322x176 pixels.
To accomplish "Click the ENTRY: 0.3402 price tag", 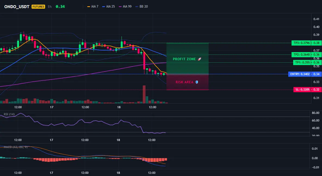I will click(x=299, y=74).
